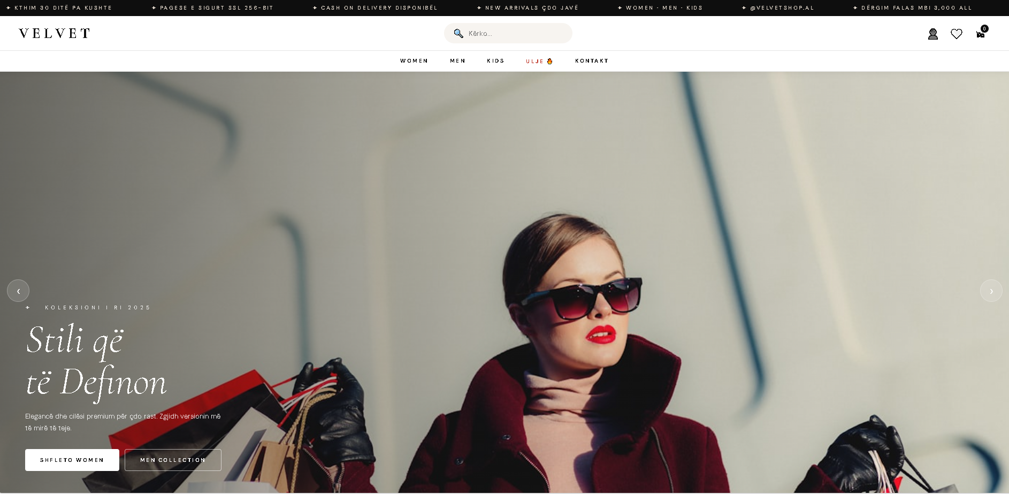Go to previous slide arrow
The width and height of the screenshot is (1009, 494).
point(18,291)
